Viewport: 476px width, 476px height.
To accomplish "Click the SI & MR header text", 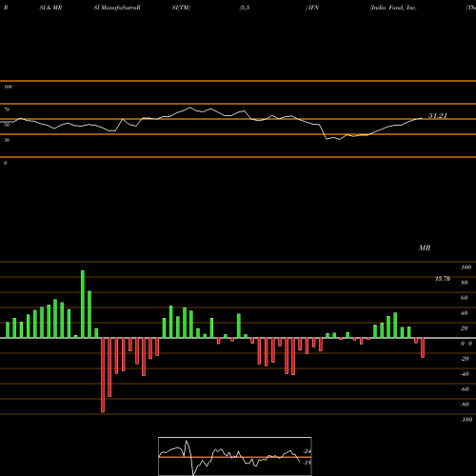I will pos(50,8).
